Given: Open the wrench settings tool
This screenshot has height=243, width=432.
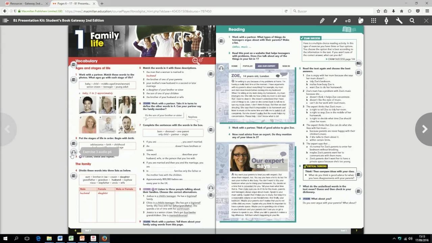Looking at the screenshot, I should pos(399,21).
